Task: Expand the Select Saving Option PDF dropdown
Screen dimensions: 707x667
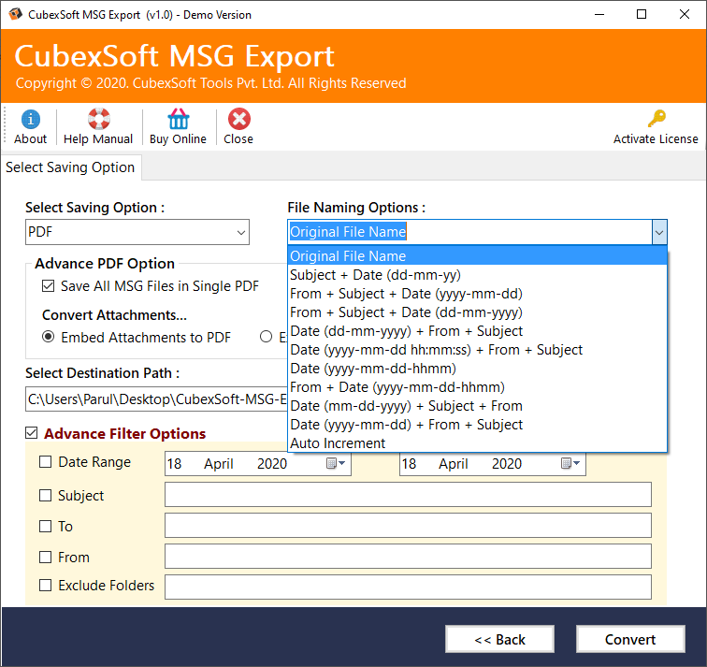Action: click(x=239, y=232)
